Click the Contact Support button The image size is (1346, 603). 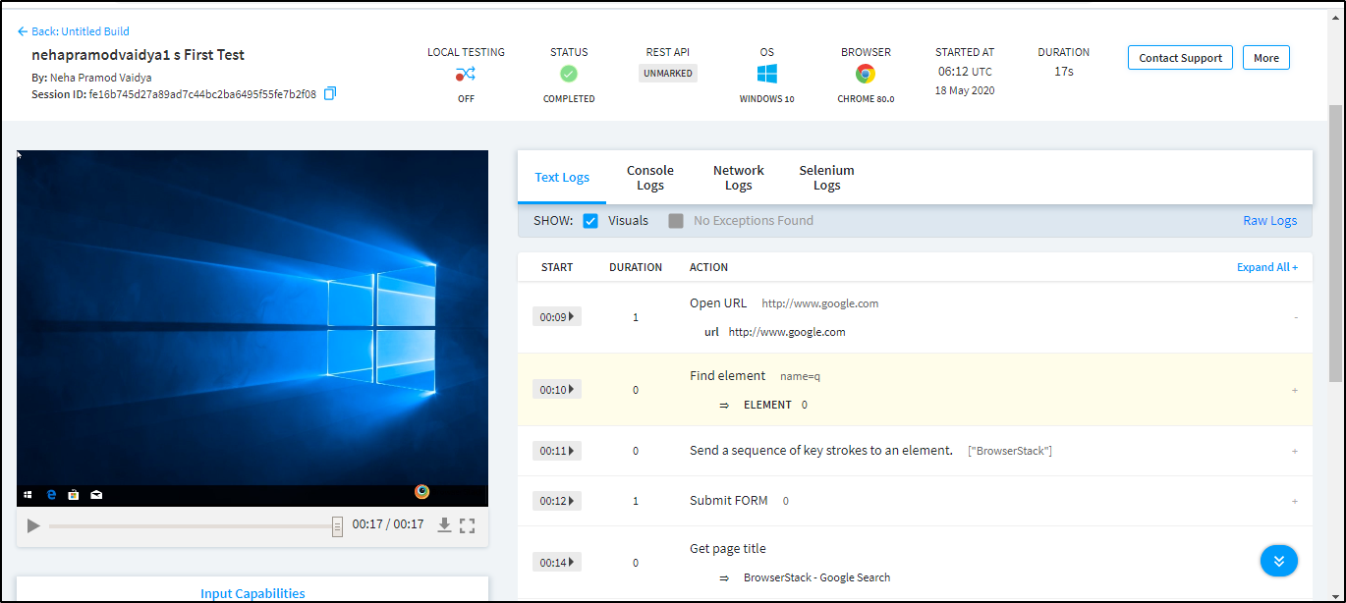1180,58
